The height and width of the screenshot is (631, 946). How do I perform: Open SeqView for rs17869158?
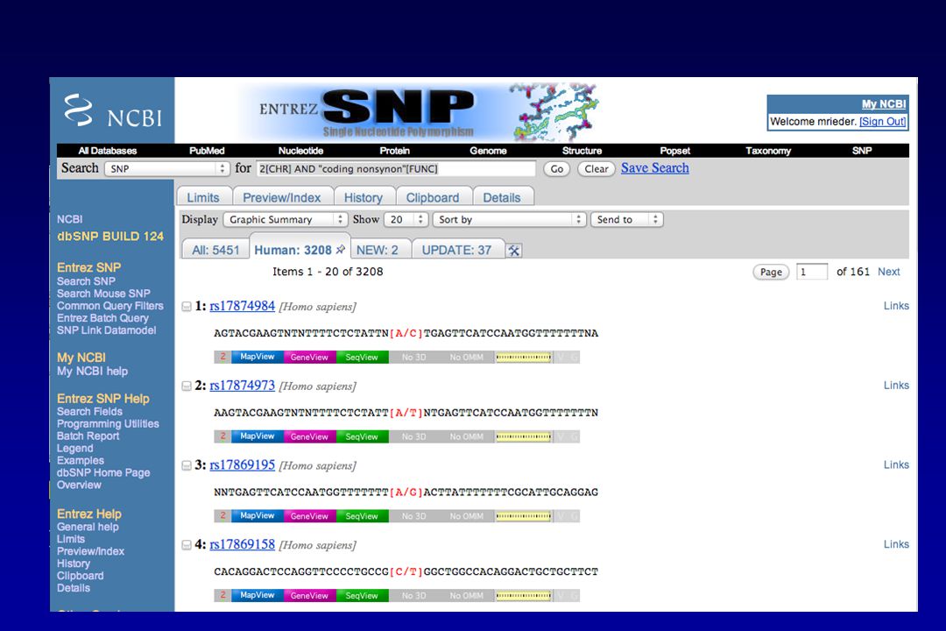tap(362, 595)
